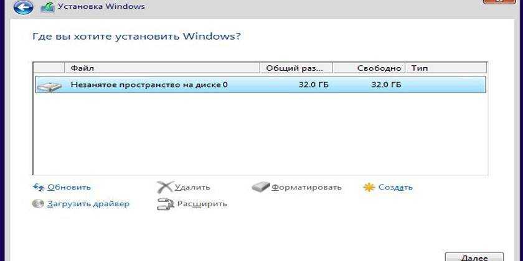Open the Загрузить драйвер link
This screenshot has width=523, height=261.
tap(88, 204)
